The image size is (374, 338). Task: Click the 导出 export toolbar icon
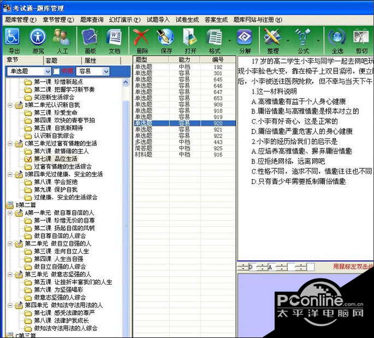[13, 40]
